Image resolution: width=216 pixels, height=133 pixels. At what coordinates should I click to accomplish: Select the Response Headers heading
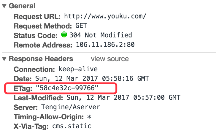click(x=41, y=59)
